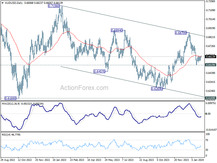Click the 0.63415 price axis value
The image size is (217, 163).
210,82
